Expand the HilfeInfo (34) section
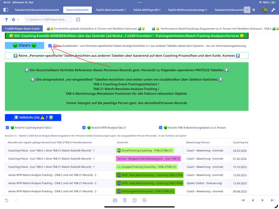The width and height of the screenshot is (279, 209). tap(33, 118)
